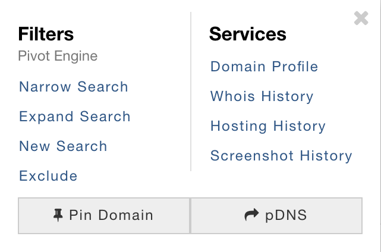Open the Domain Profile service

click(264, 67)
